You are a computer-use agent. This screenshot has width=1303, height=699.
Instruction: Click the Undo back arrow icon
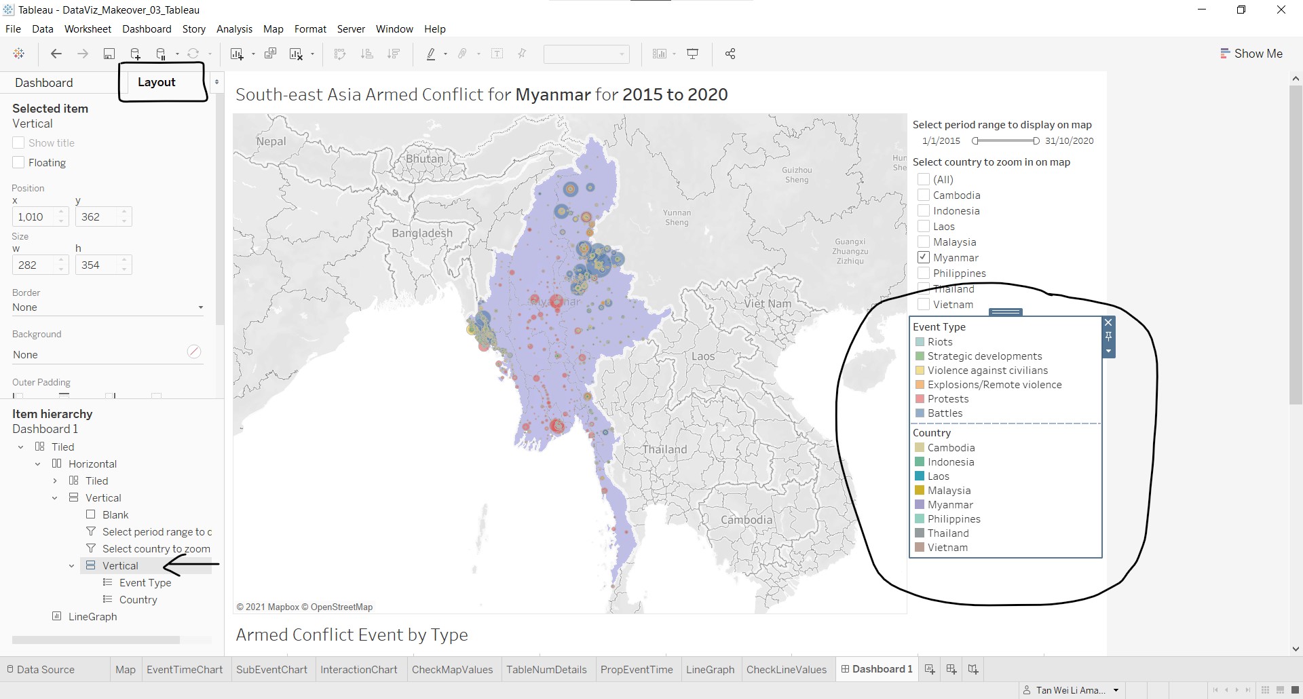[56, 54]
